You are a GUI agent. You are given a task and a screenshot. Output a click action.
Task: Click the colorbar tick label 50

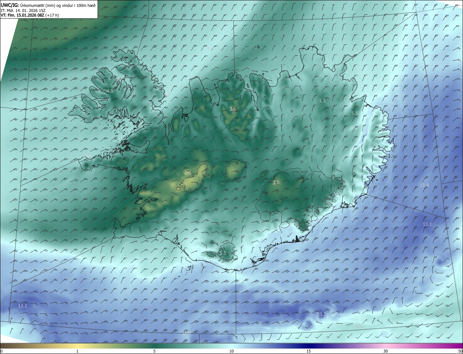click(460, 351)
